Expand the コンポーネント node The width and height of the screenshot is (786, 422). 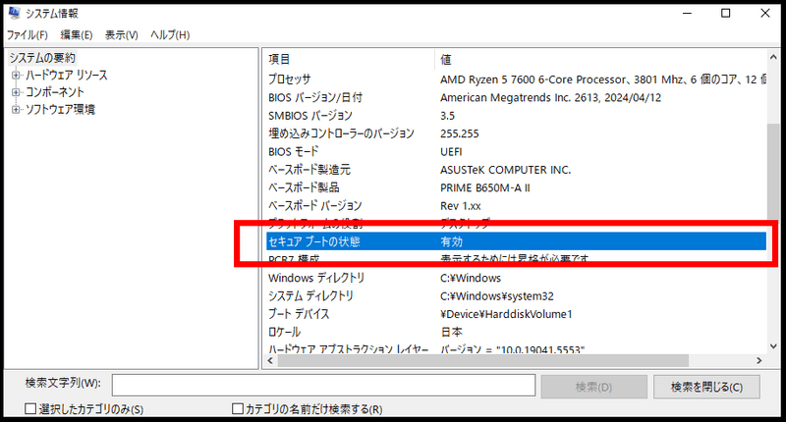click(x=16, y=92)
